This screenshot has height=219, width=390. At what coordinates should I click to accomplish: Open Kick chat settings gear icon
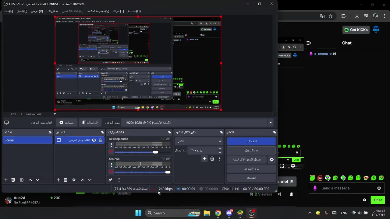[x=364, y=200]
